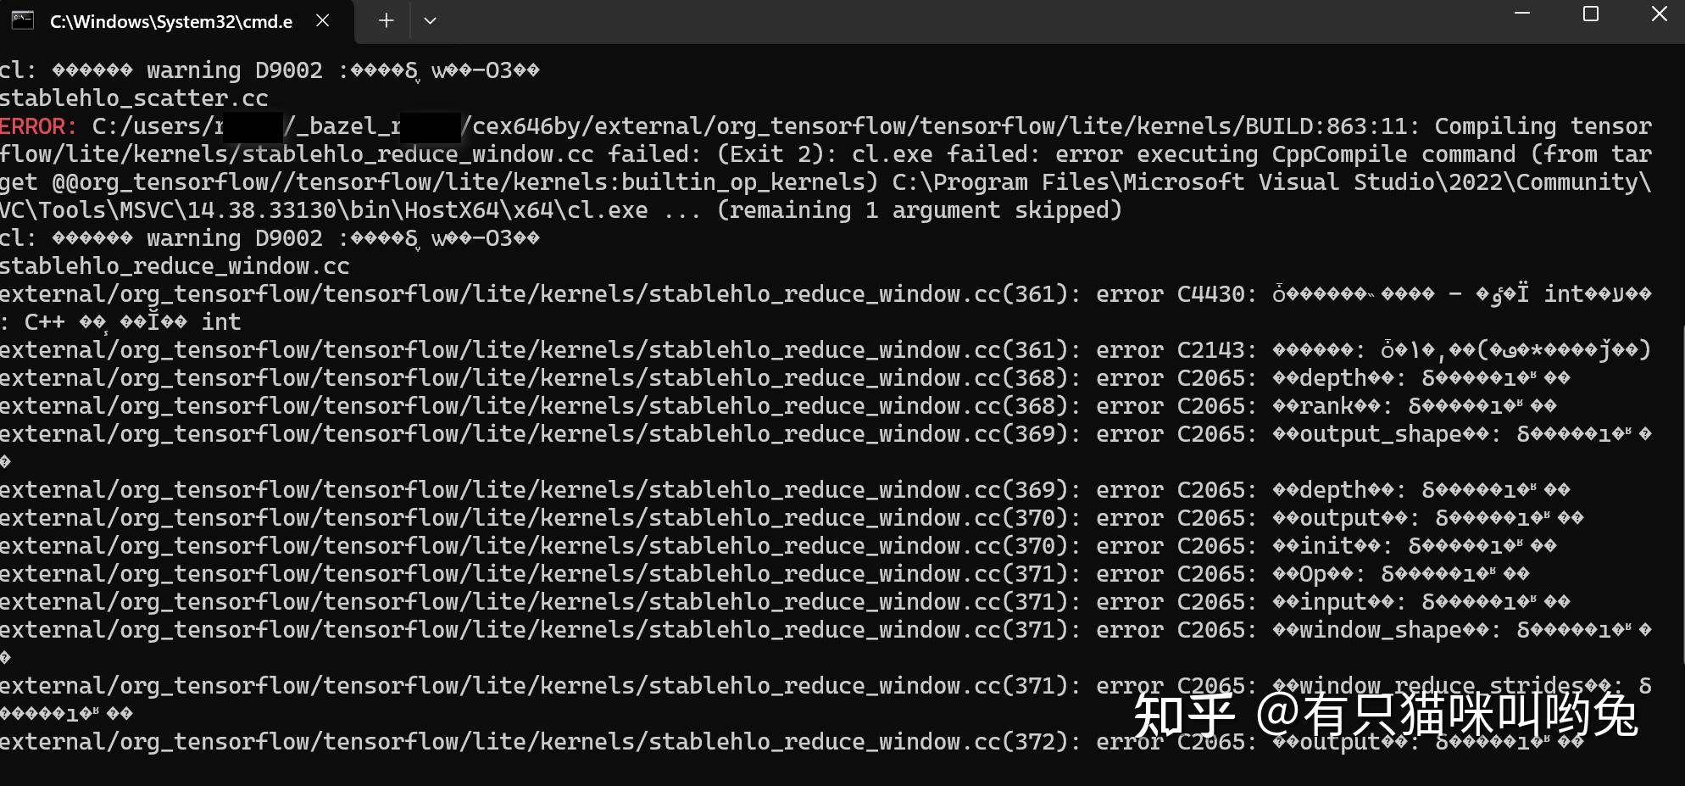Click the cmd.exe icon on the tab
Screen dimensions: 1685x786
pos(22,20)
